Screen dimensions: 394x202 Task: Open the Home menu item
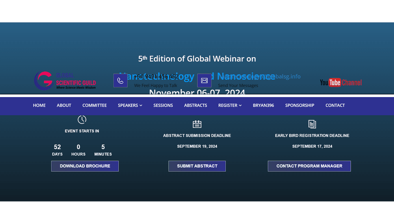(39, 105)
